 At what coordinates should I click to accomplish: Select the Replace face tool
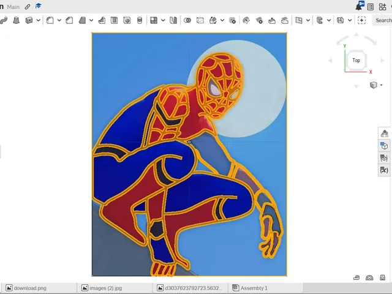pyautogui.click(x=284, y=20)
